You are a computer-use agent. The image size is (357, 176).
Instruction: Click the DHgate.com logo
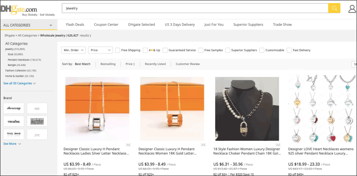click(x=19, y=9)
